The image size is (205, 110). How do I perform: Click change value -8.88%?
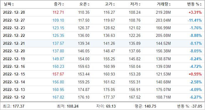pos(196,36)
